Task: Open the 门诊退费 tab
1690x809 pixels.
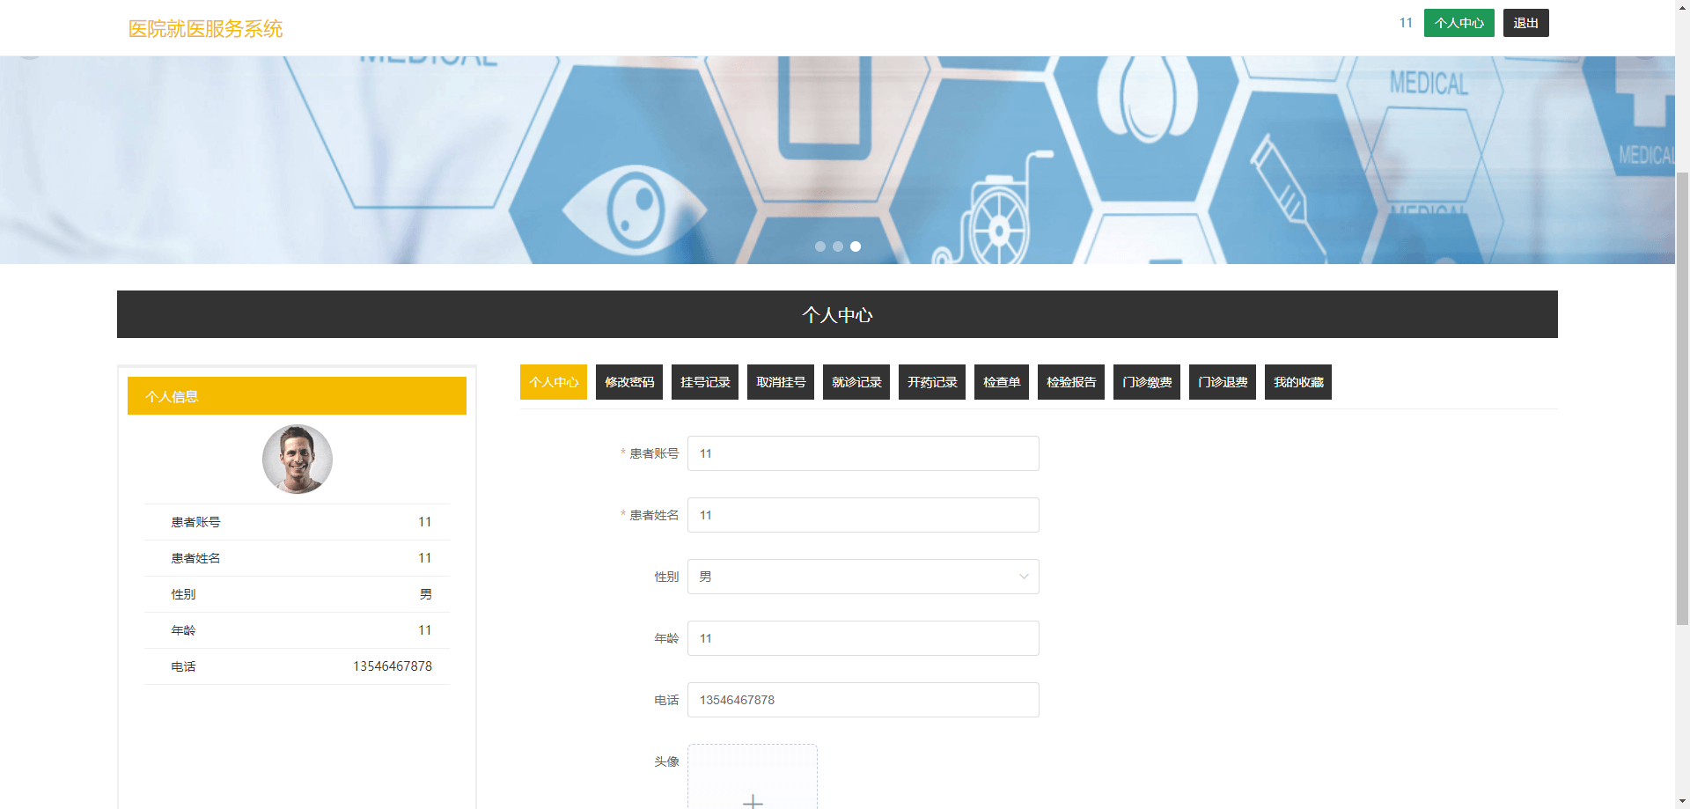Action: (1223, 382)
